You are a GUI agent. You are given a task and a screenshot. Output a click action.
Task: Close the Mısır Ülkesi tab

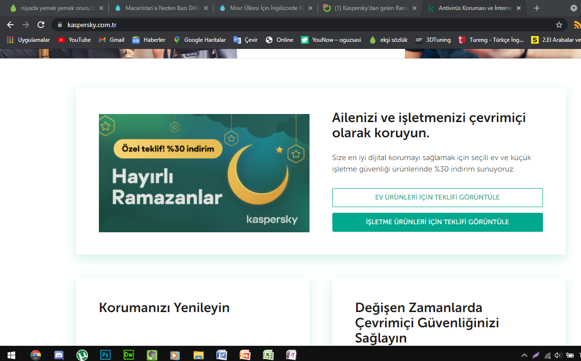pos(310,8)
